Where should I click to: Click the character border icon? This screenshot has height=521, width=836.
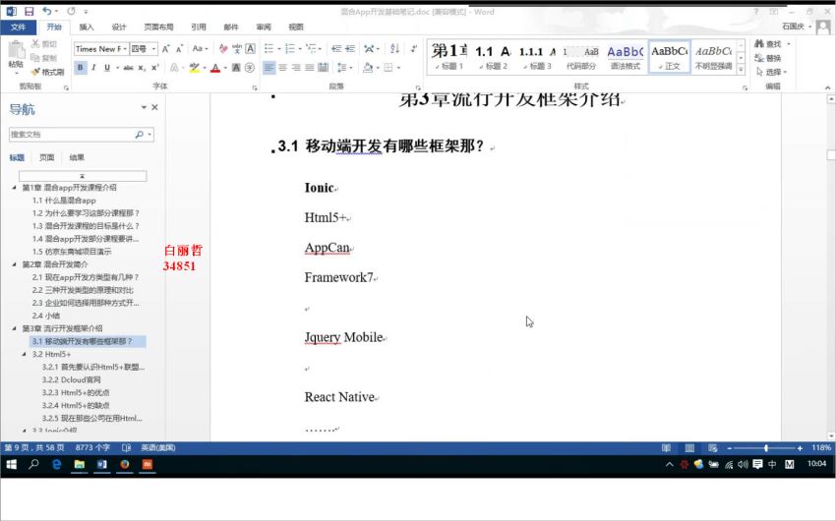click(x=250, y=49)
